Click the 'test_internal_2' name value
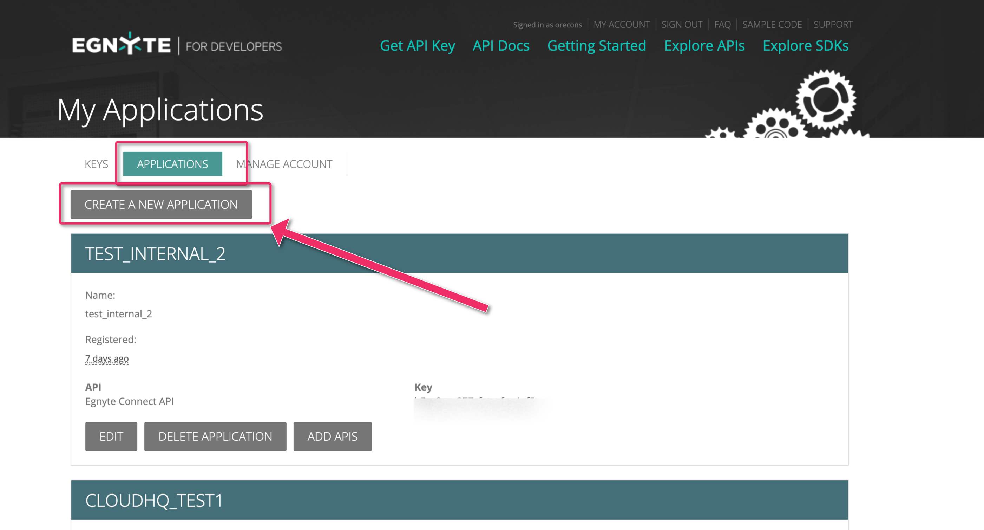 [x=118, y=314]
